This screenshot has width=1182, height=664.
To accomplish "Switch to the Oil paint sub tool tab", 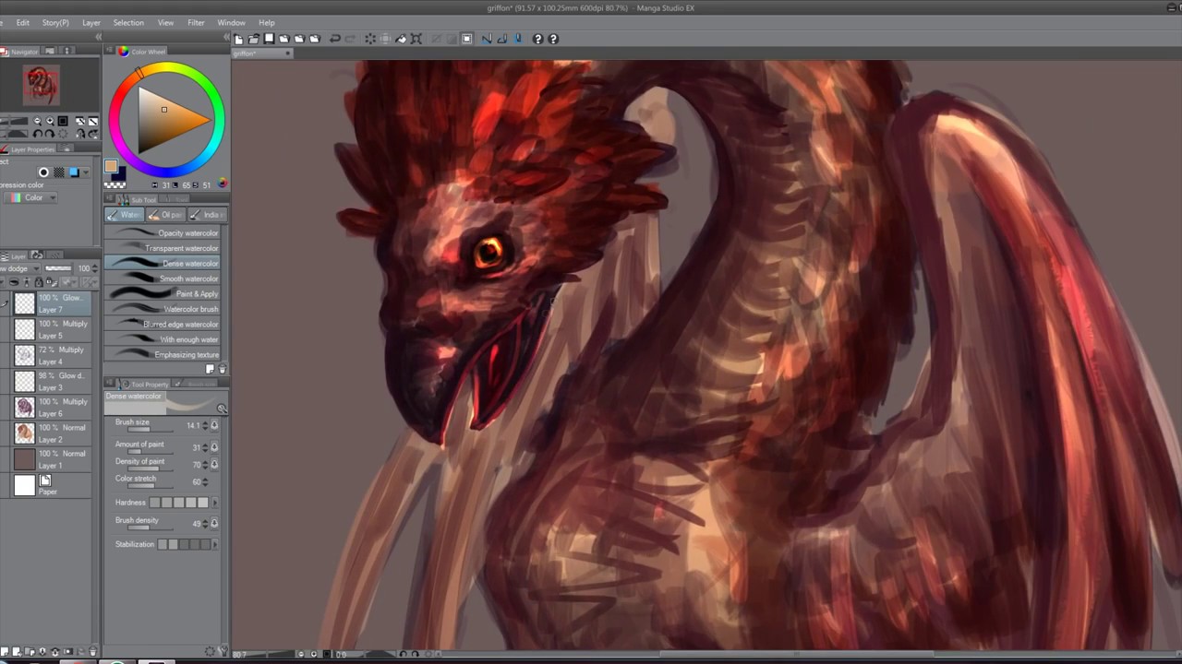I will [166, 215].
